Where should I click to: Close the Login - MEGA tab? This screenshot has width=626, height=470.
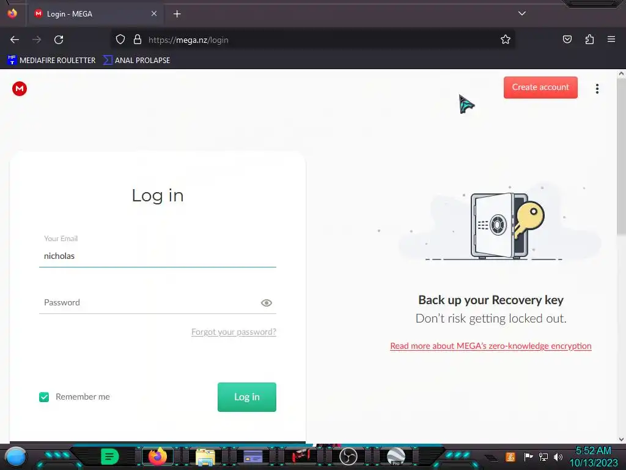point(153,13)
